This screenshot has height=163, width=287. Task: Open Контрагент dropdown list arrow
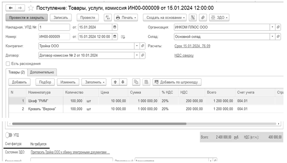tap(137, 46)
